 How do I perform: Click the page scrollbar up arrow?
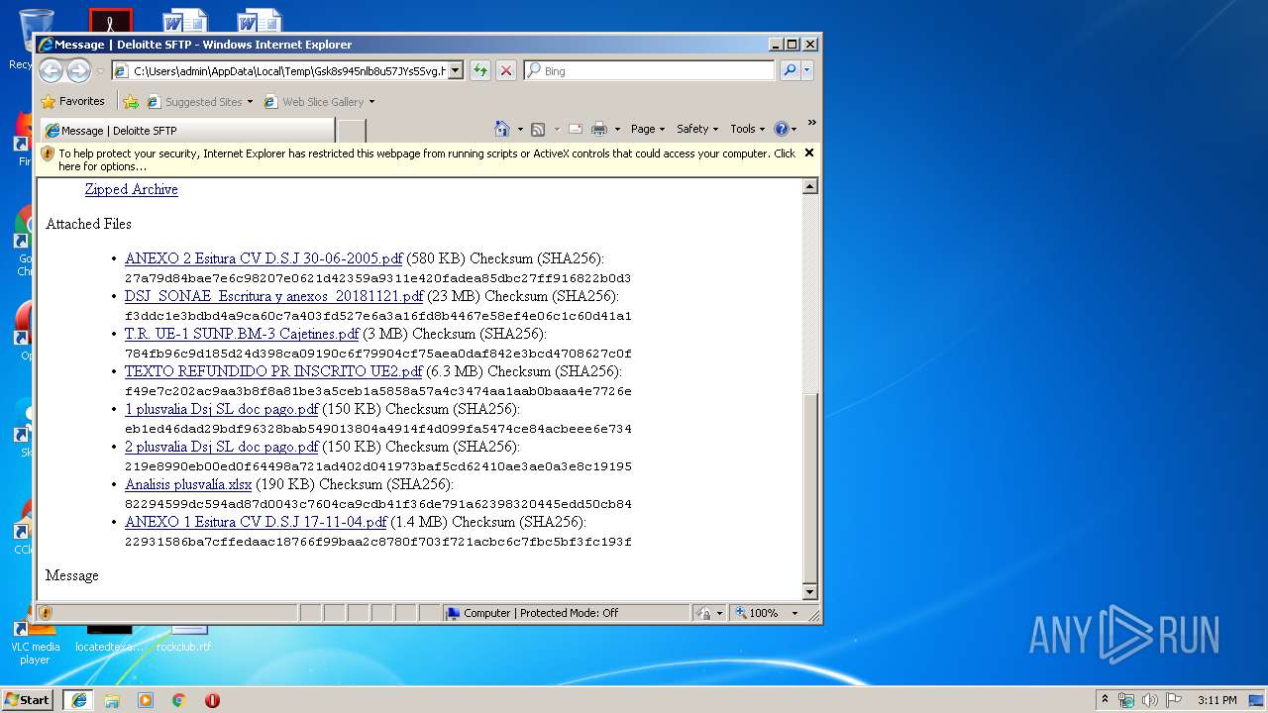pos(809,187)
